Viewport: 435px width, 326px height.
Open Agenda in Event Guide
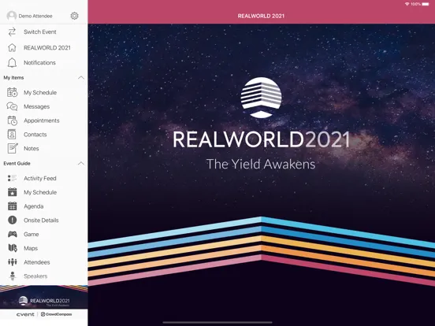point(44,206)
